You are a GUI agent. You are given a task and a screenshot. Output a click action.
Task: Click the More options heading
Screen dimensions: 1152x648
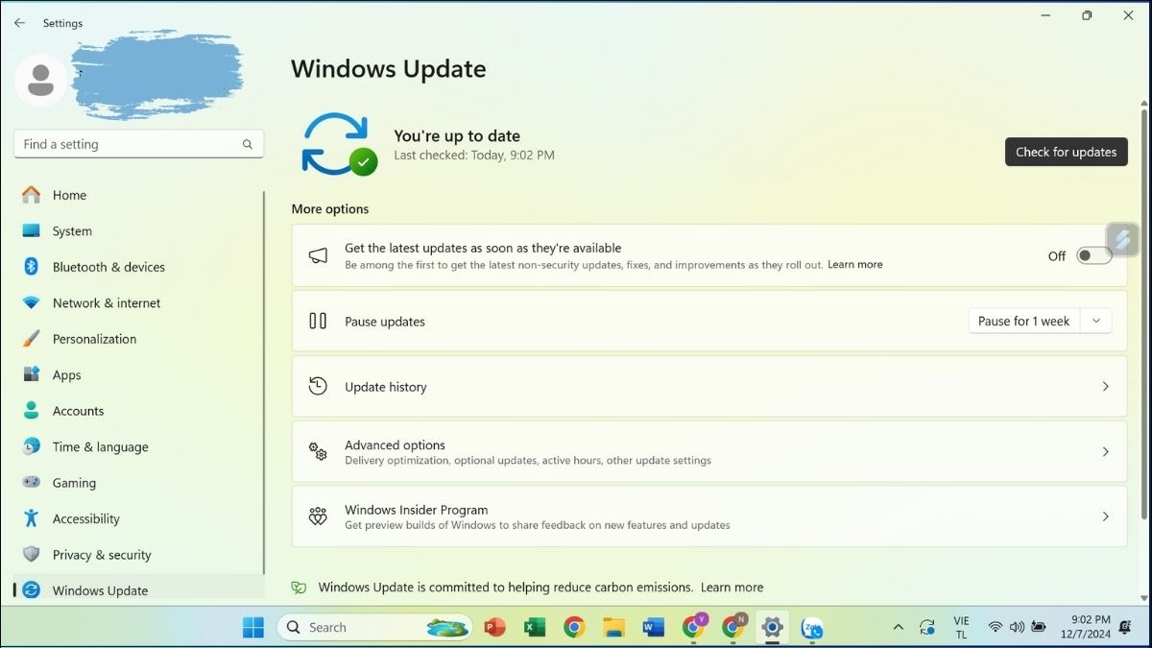[x=329, y=209]
